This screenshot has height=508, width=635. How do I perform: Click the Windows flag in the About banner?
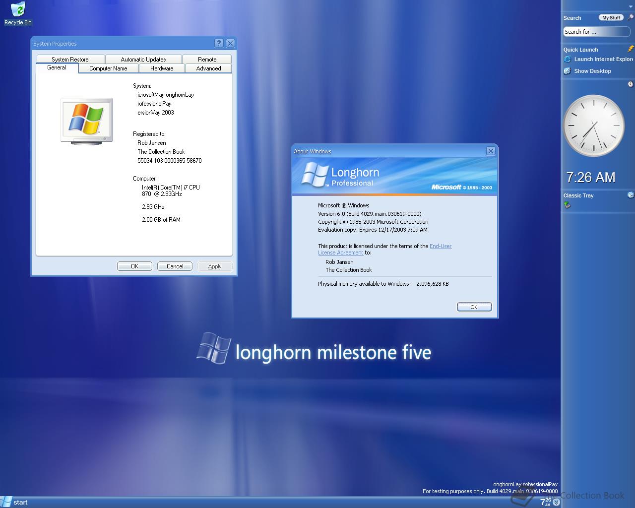316,175
